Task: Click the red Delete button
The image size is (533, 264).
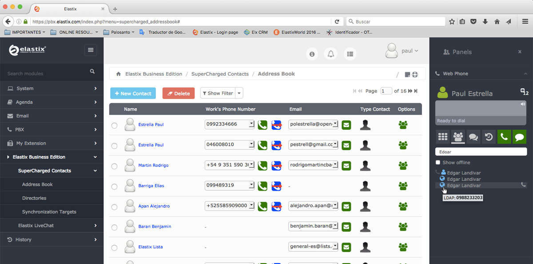Action: (x=179, y=93)
